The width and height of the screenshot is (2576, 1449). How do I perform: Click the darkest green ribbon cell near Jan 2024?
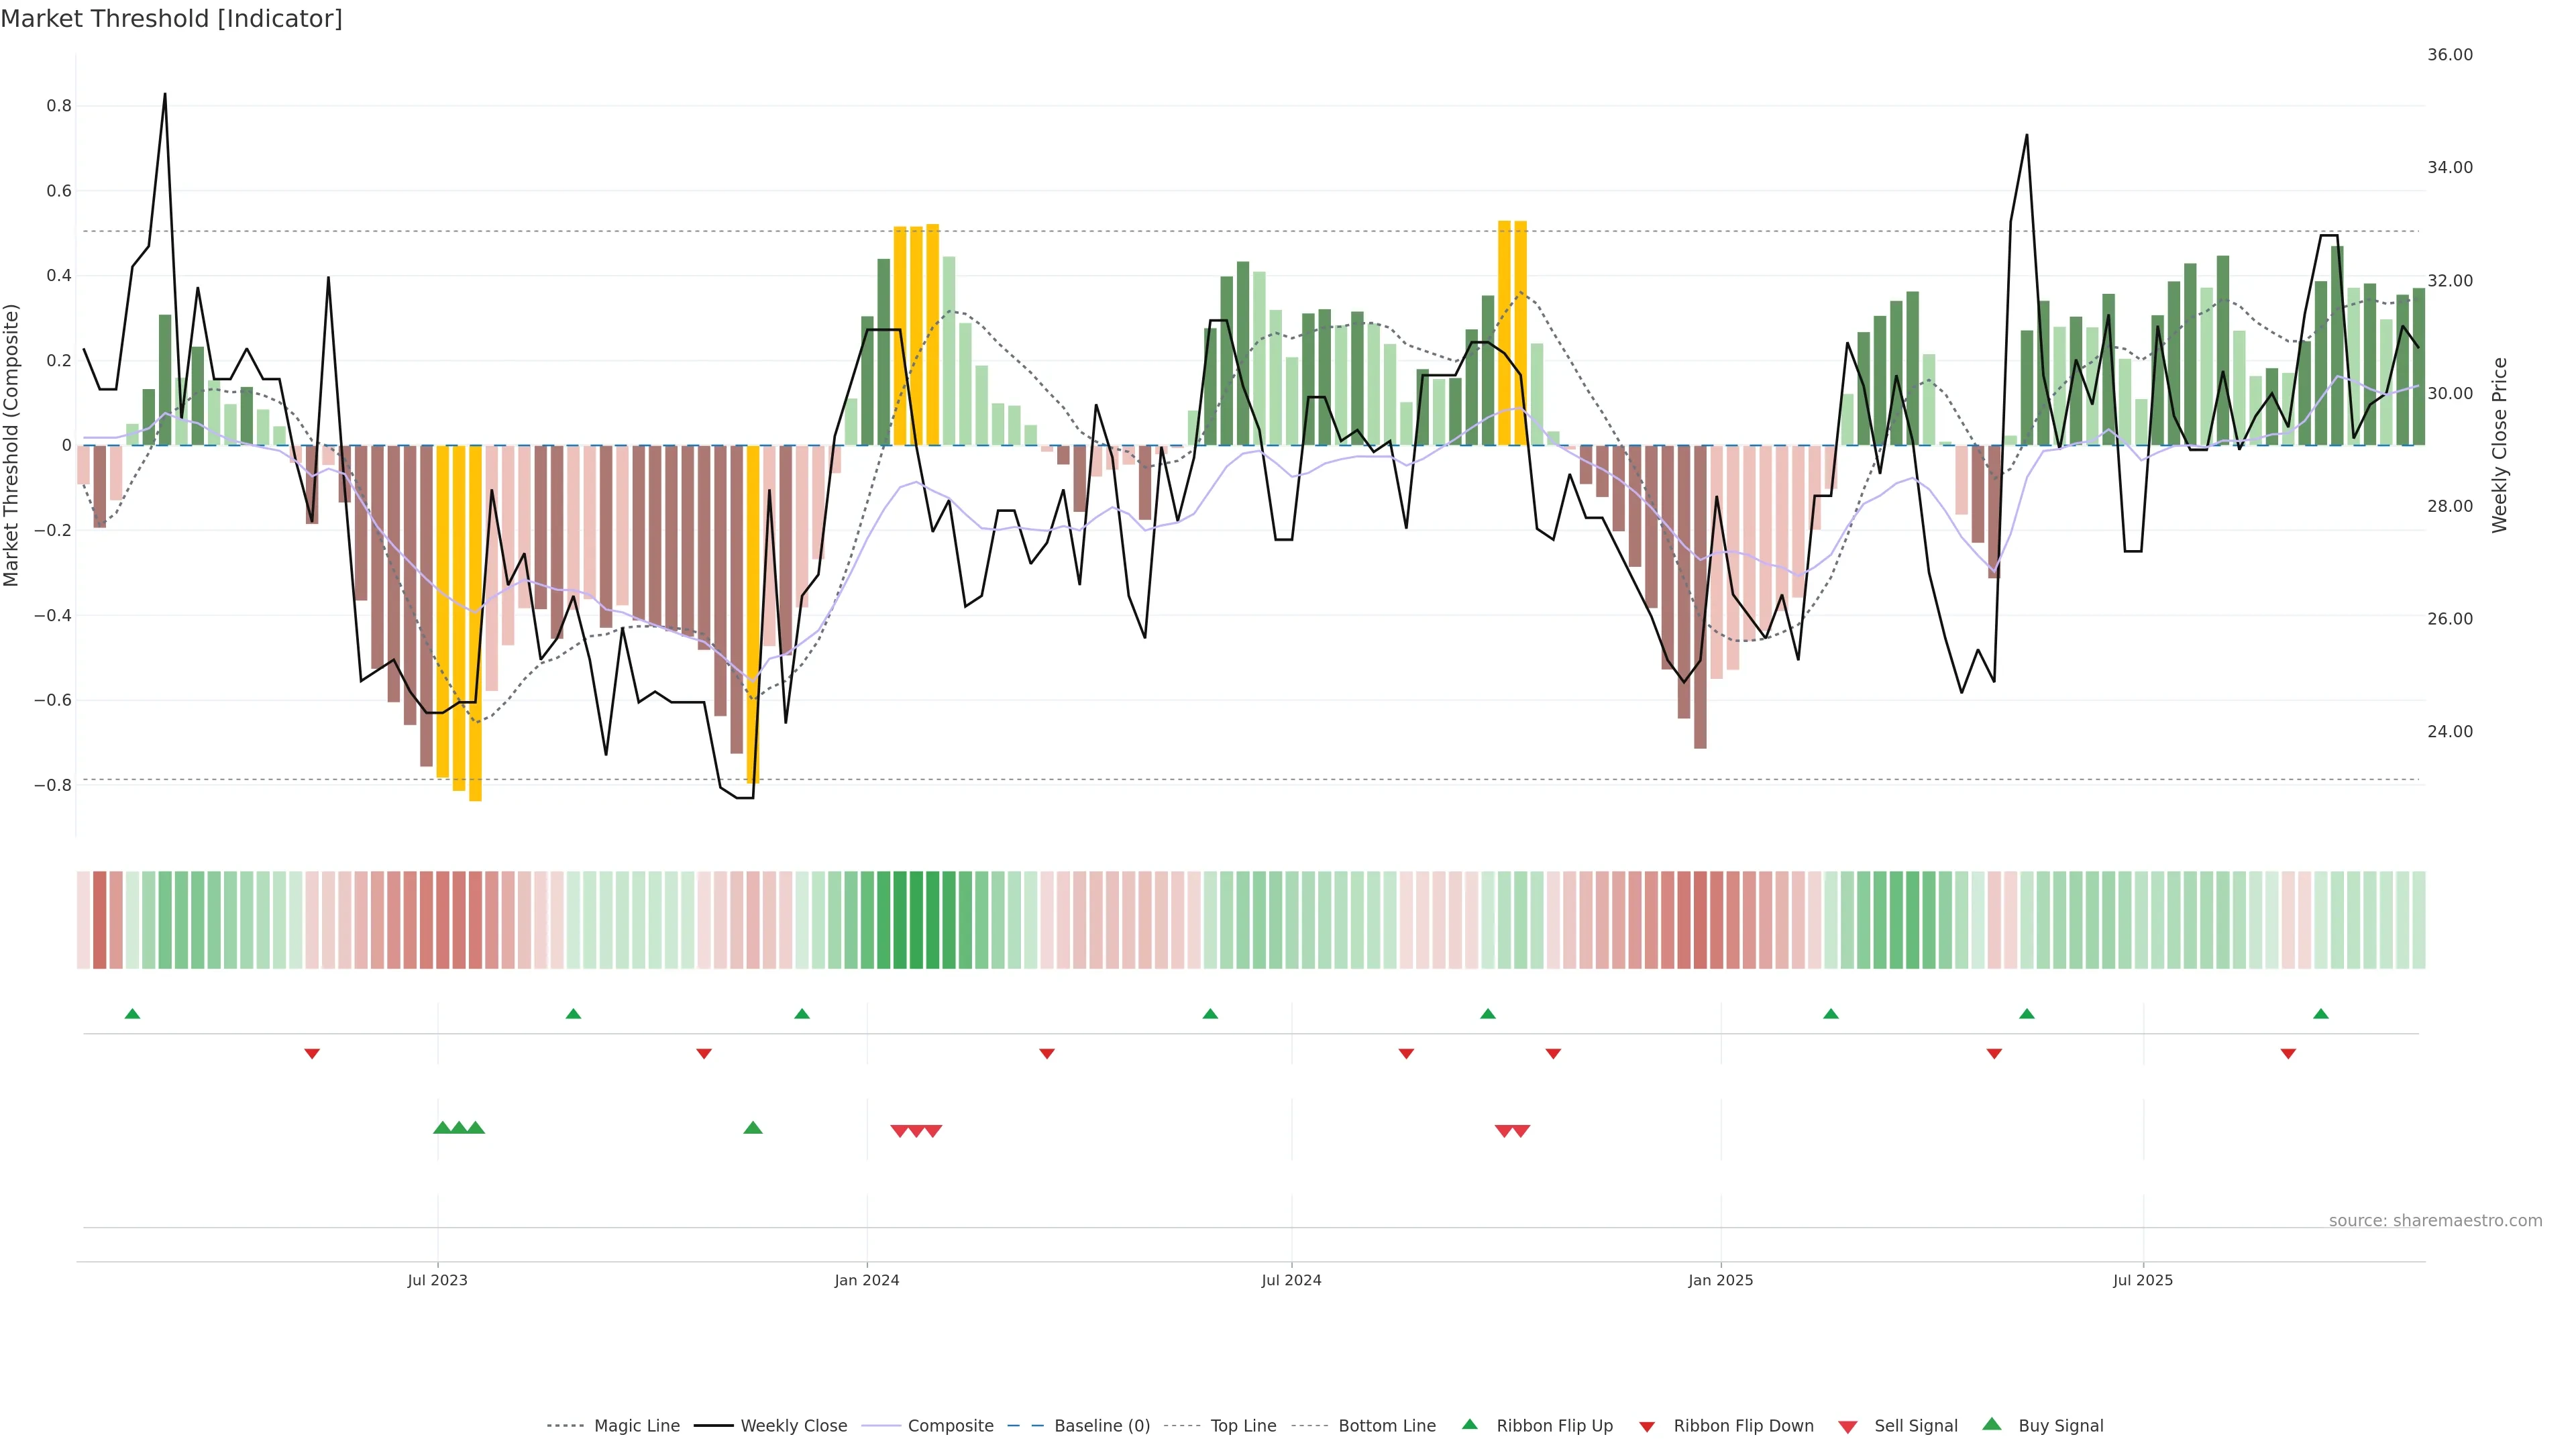(x=916, y=920)
